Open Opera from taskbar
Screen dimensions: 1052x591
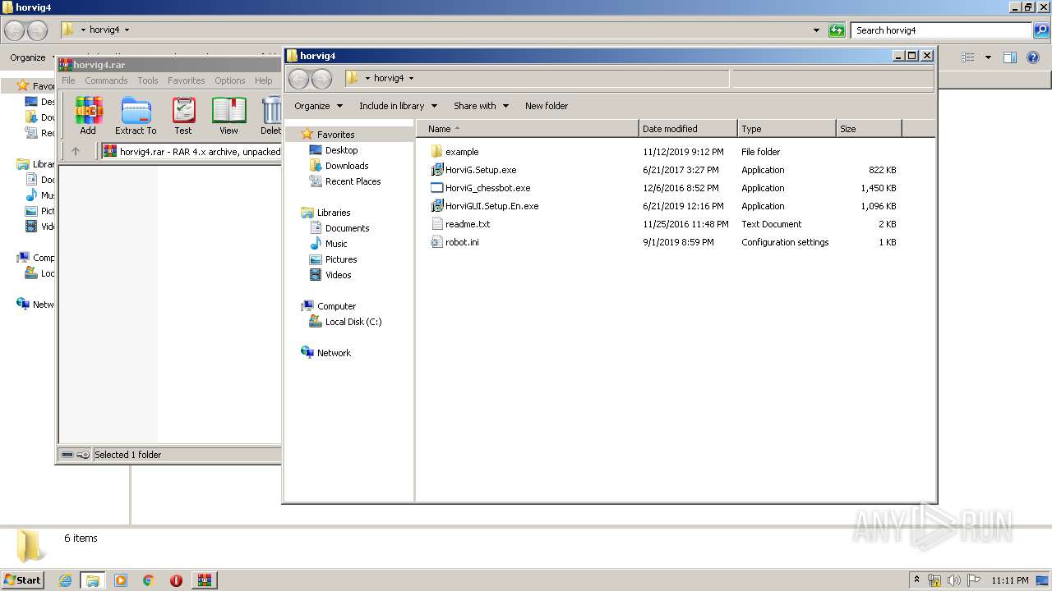pyautogui.click(x=176, y=580)
